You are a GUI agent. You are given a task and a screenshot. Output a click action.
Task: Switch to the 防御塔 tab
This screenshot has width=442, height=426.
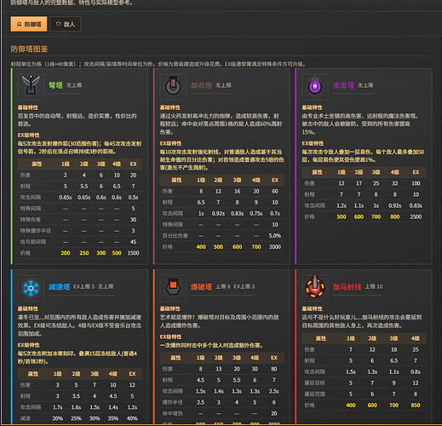(x=29, y=24)
